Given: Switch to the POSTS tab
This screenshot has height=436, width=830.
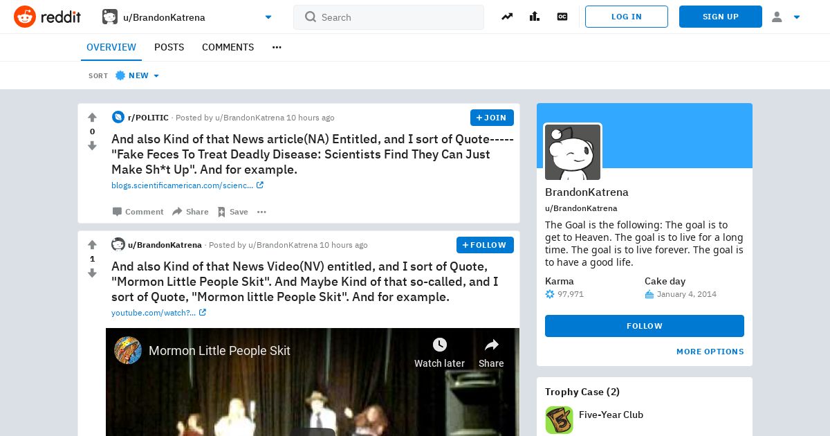Looking at the screenshot, I should pyautogui.click(x=169, y=47).
